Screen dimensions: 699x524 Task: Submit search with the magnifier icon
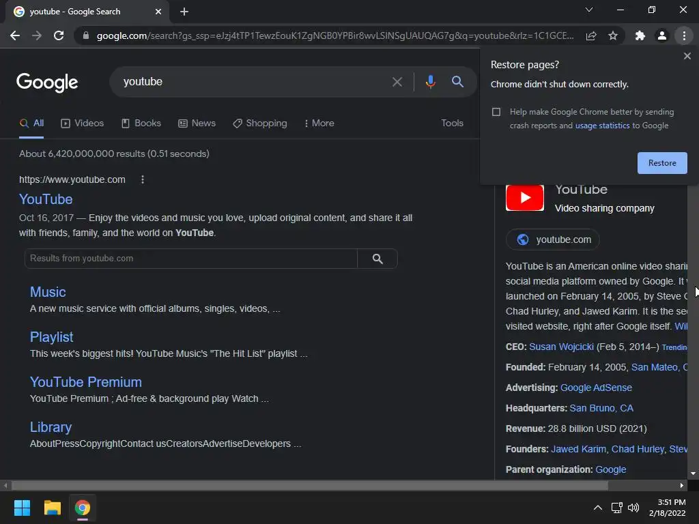[x=457, y=82]
